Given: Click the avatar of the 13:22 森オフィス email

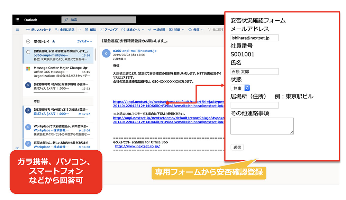Looking at the screenshot, I should [x=28, y=85].
